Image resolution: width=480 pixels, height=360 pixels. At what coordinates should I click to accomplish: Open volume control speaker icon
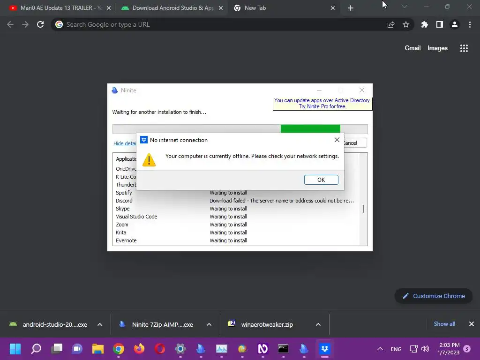click(425, 349)
